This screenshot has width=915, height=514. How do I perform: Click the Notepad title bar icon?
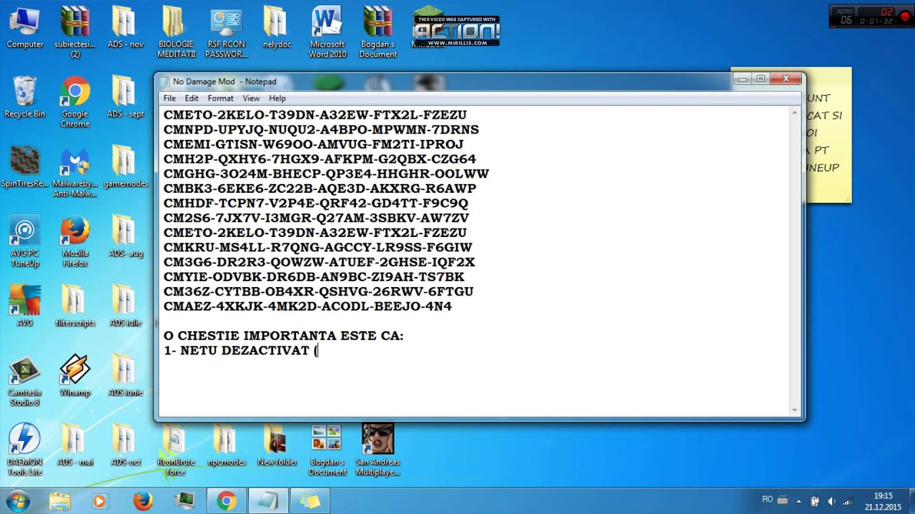click(165, 81)
